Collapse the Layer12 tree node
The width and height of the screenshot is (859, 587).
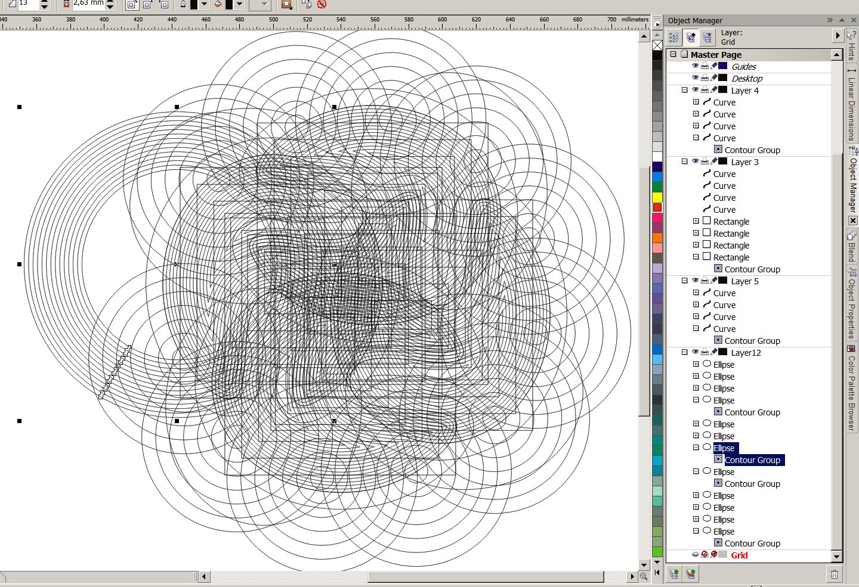coord(685,352)
